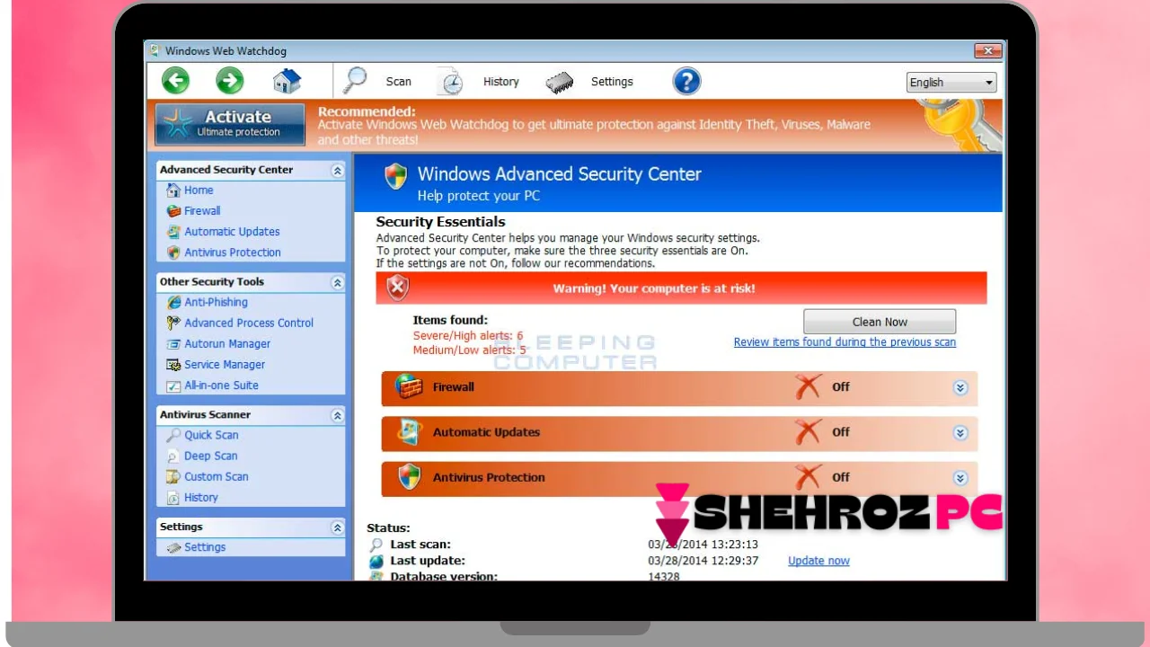Open Deep Scan sidebar link
Image resolution: width=1150 pixels, height=647 pixels.
tap(211, 456)
